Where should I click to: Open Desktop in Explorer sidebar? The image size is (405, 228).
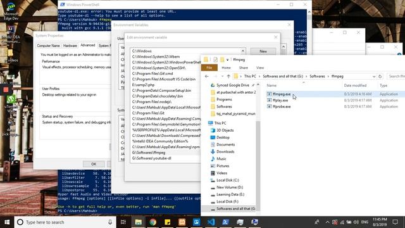pyautogui.click(x=223, y=137)
